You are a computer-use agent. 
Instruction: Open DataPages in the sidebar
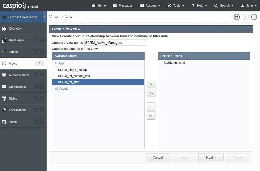coord(16,40)
